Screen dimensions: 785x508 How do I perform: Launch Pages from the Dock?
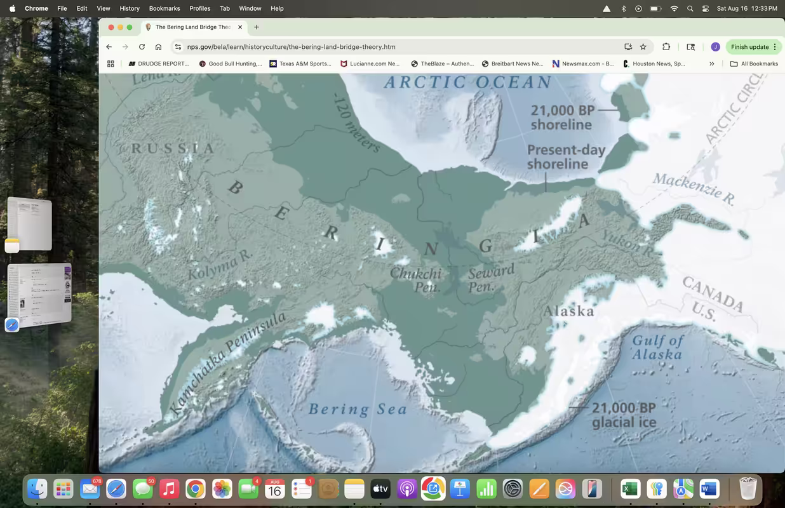click(x=539, y=489)
